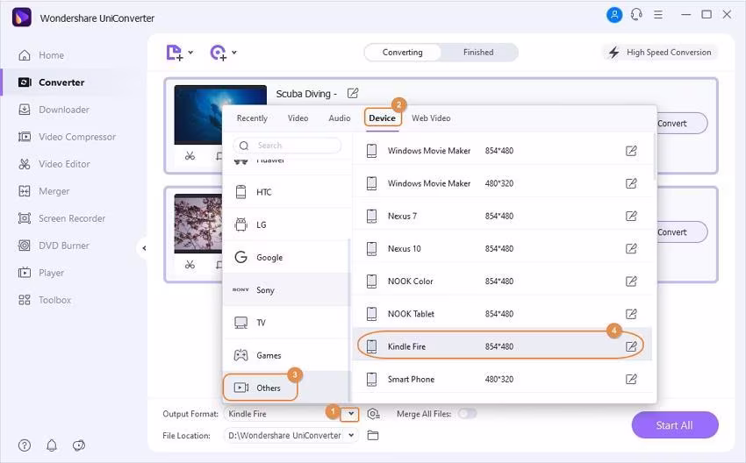Collapse the sidebar with the arrow handle
Viewport: 746px width, 463px height.
(x=144, y=248)
